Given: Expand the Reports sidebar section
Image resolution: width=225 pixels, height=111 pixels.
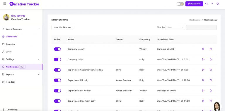Looking at the screenshot, I should click(x=21, y=74).
